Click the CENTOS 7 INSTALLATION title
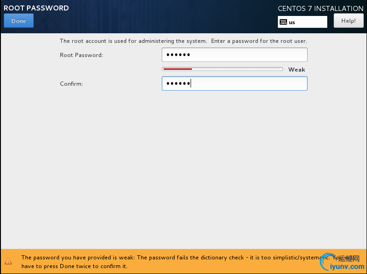This screenshot has height=274, width=367. pyautogui.click(x=320, y=9)
